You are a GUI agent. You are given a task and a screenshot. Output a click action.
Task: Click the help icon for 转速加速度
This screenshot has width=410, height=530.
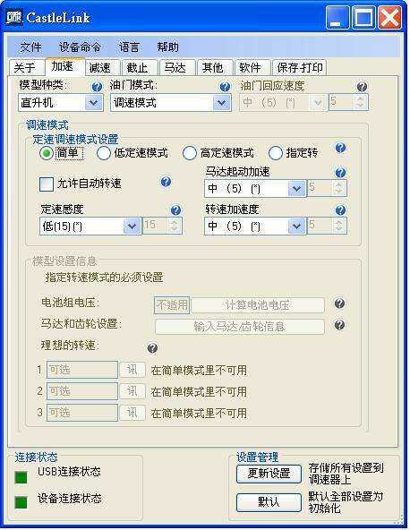tap(341, 210)
